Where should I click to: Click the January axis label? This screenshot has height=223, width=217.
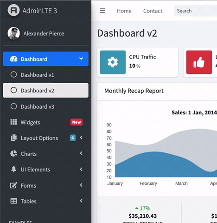(x=115, y=184)
